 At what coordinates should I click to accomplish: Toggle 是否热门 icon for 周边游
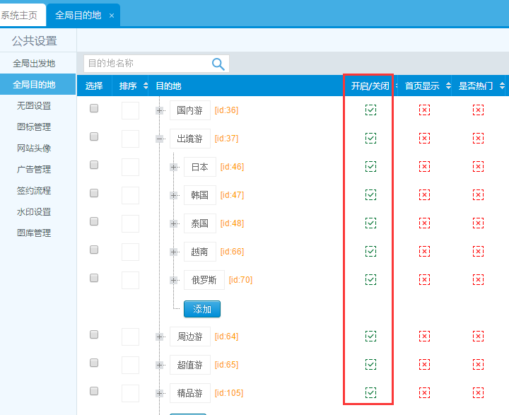478,336
